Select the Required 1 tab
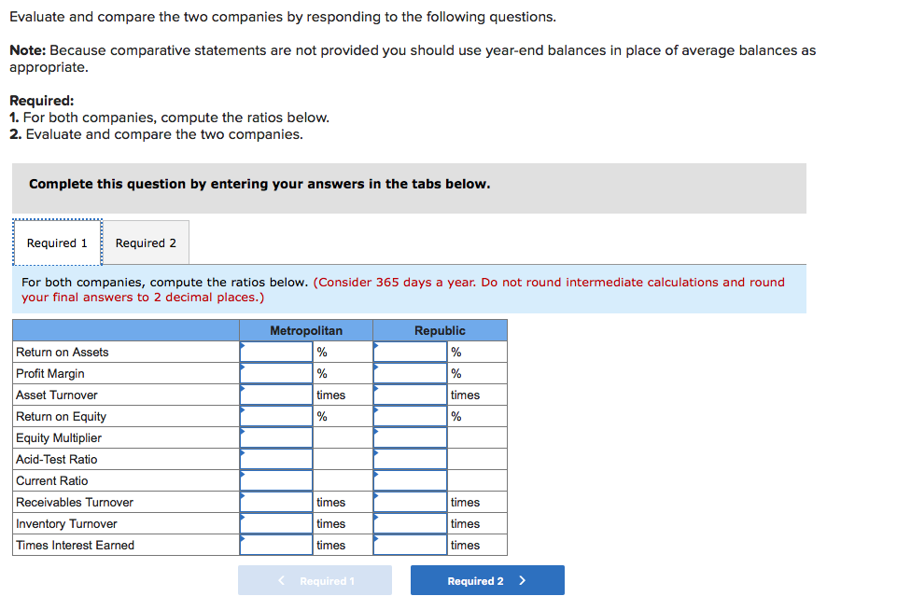This screenshot has width=911, height=610. click(x=57, y=242)
